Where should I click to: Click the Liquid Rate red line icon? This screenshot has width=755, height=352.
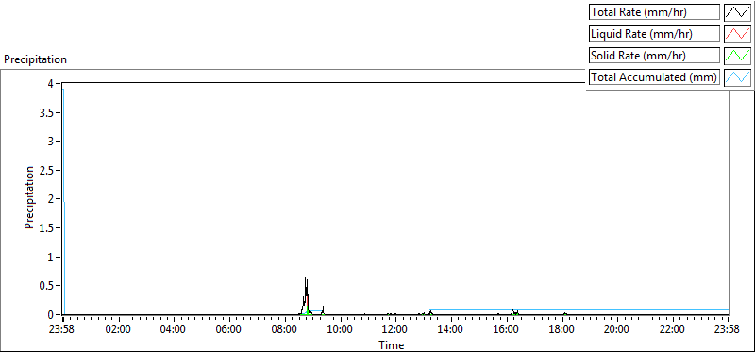[737, 34]
